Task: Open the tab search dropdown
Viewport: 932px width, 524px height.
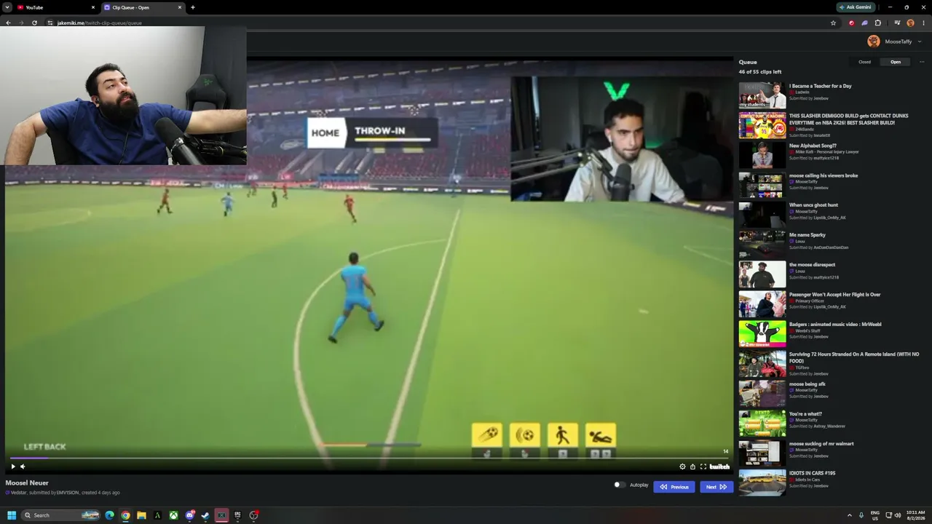Action: coord(7,7)
